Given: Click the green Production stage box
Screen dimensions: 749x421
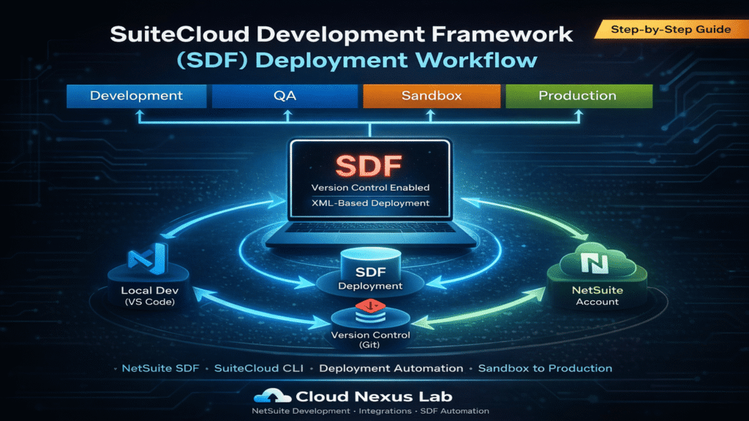Looking at the screenshot, I should 579,96.
